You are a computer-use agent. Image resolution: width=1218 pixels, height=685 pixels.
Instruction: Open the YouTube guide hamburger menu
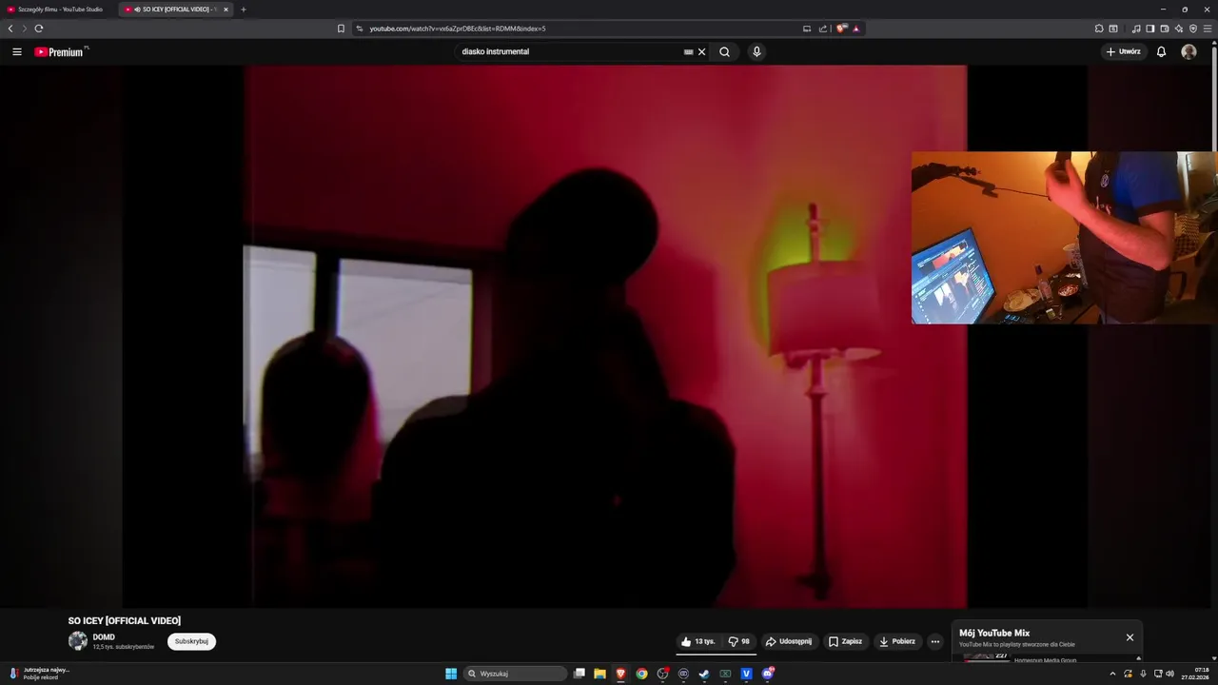pos(17,52)
